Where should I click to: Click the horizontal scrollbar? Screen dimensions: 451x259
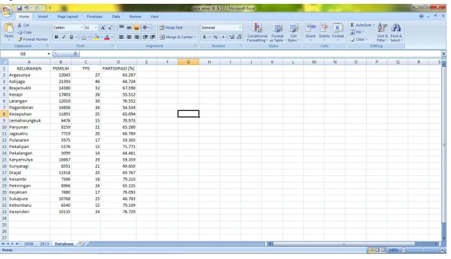click(344, 244)
